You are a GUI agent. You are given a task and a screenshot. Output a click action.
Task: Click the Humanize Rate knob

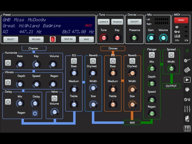pos(20,64)
